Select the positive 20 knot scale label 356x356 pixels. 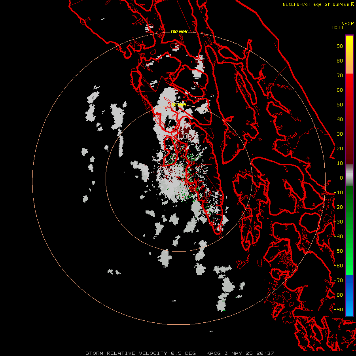pos(340,149)
